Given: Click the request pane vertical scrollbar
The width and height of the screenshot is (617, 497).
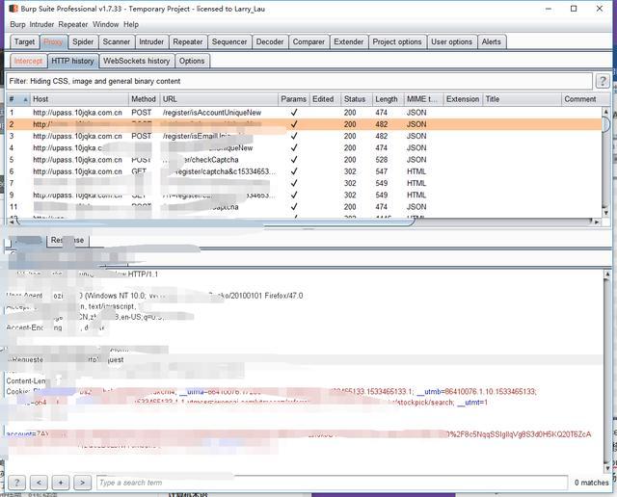Looking at the screenshot, I should 607,370.
